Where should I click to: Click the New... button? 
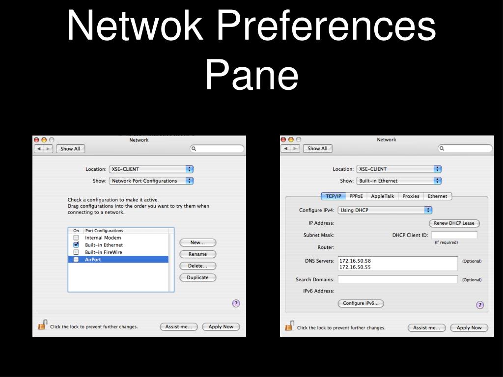(197, 242)
